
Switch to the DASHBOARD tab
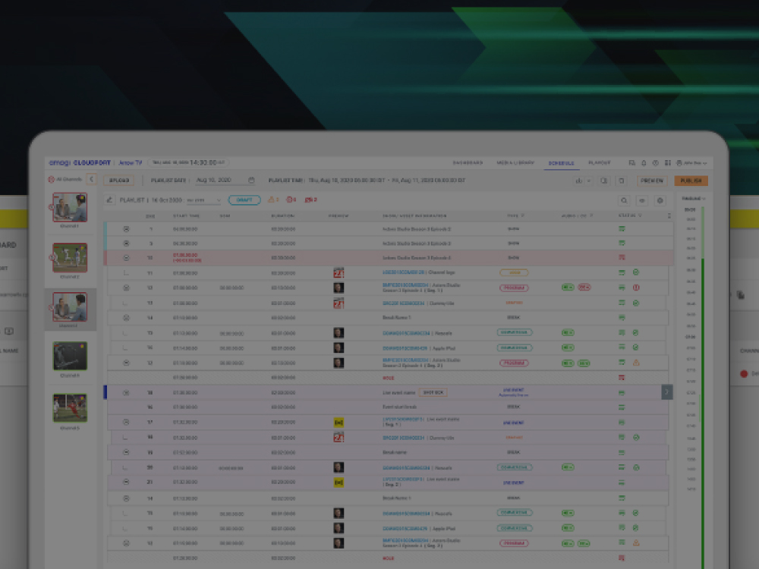468,163
